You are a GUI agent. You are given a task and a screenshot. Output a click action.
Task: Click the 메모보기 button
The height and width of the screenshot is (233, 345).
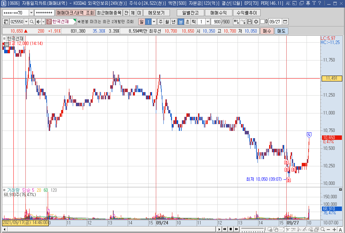click(x=157, y=13)
